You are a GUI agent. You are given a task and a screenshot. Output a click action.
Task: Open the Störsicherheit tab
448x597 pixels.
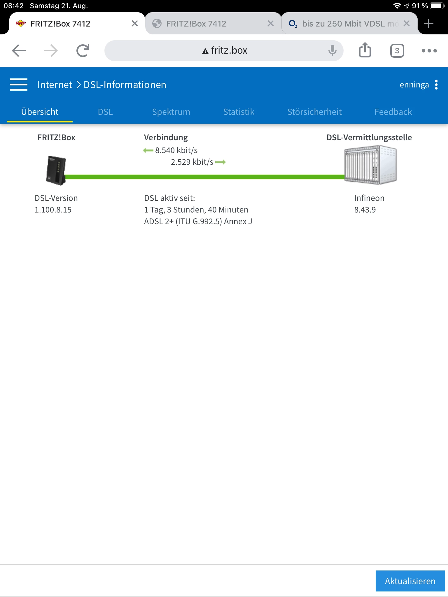coord(314,112)
